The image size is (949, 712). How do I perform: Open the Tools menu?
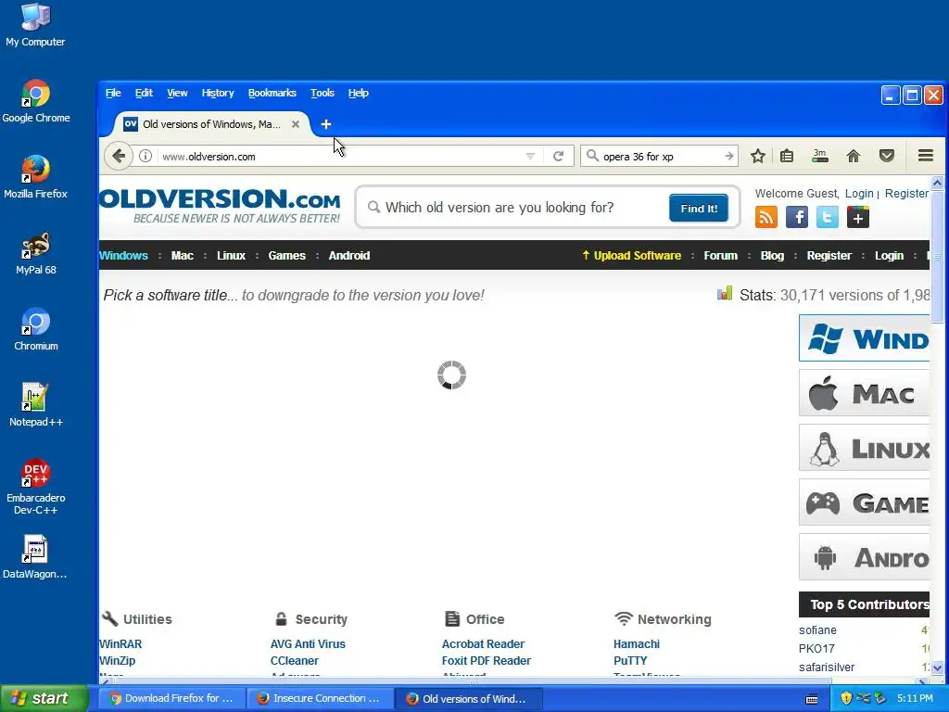coord(322,93)
